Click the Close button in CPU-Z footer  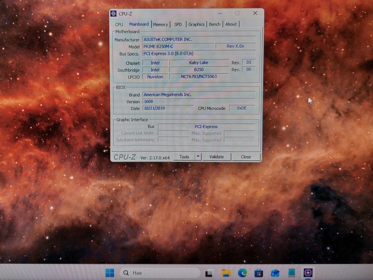[x=246, y=157]
